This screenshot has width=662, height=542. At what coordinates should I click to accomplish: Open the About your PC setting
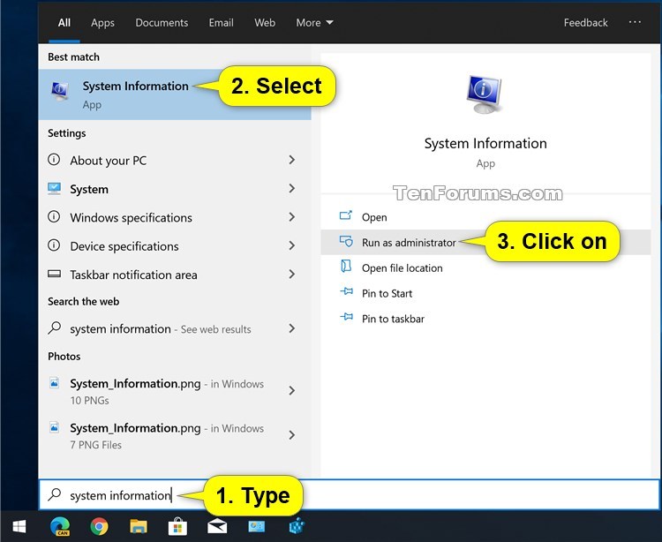[175, 160]
